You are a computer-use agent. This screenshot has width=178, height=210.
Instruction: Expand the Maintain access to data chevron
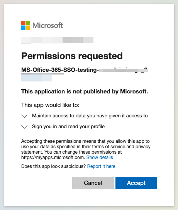point(24,116)
